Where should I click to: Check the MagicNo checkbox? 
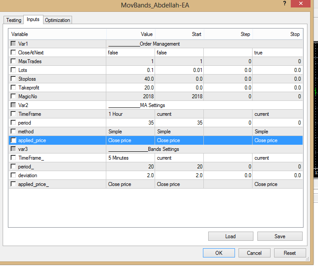(14, 96)
